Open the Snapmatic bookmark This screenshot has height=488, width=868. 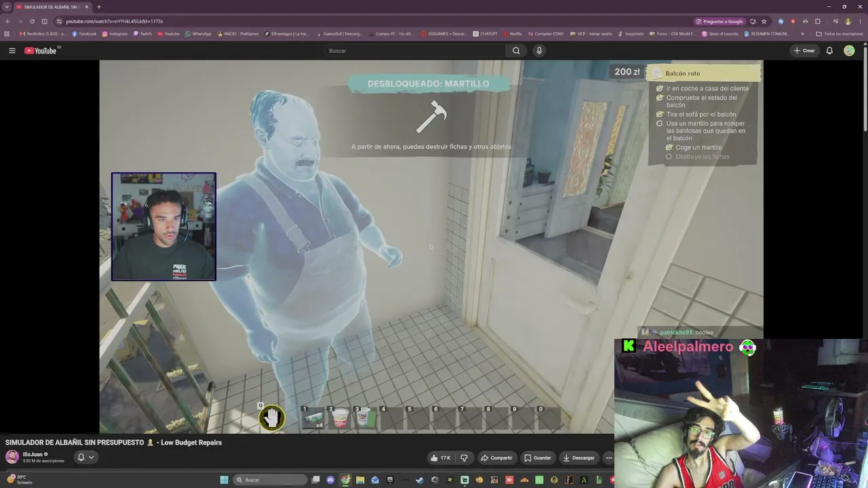click(x=631, y=34)
